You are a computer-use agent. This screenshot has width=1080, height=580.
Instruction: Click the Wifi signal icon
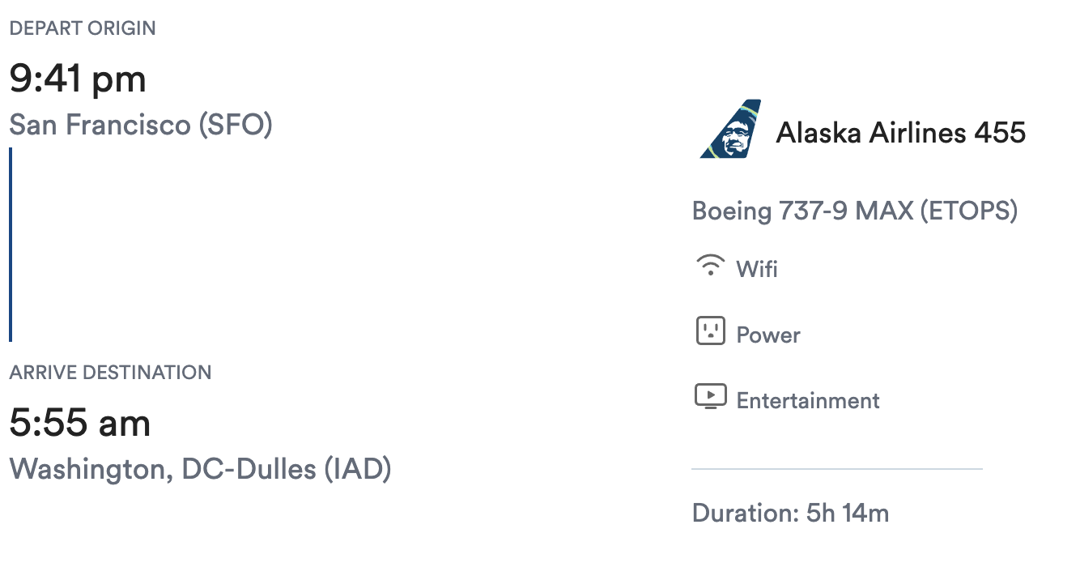tap(710, 267)
